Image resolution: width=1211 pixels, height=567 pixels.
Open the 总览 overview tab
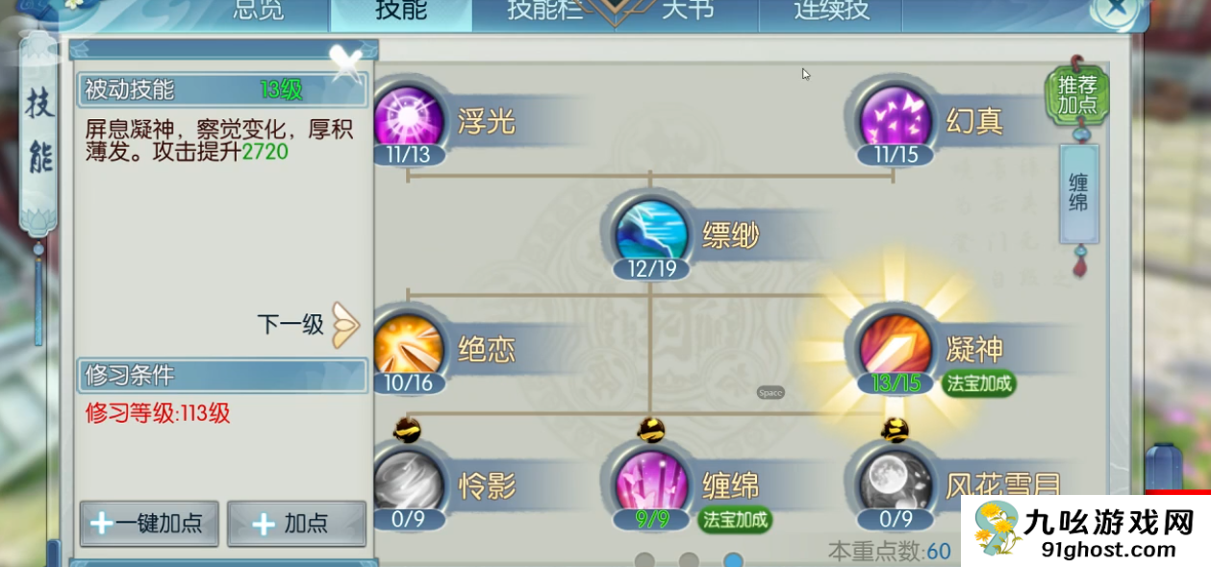click(x=259, y=11)
